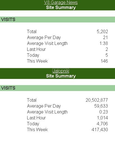This screenshot has width=115, height=141.
Task: Select the lower VISITS section header
Action: [x=58, y=88]
